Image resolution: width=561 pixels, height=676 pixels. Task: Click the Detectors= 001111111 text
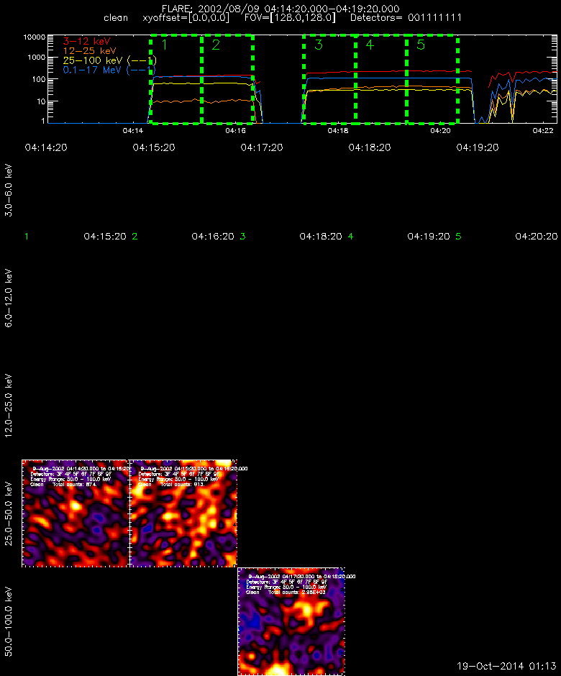(x=406, y=18)
